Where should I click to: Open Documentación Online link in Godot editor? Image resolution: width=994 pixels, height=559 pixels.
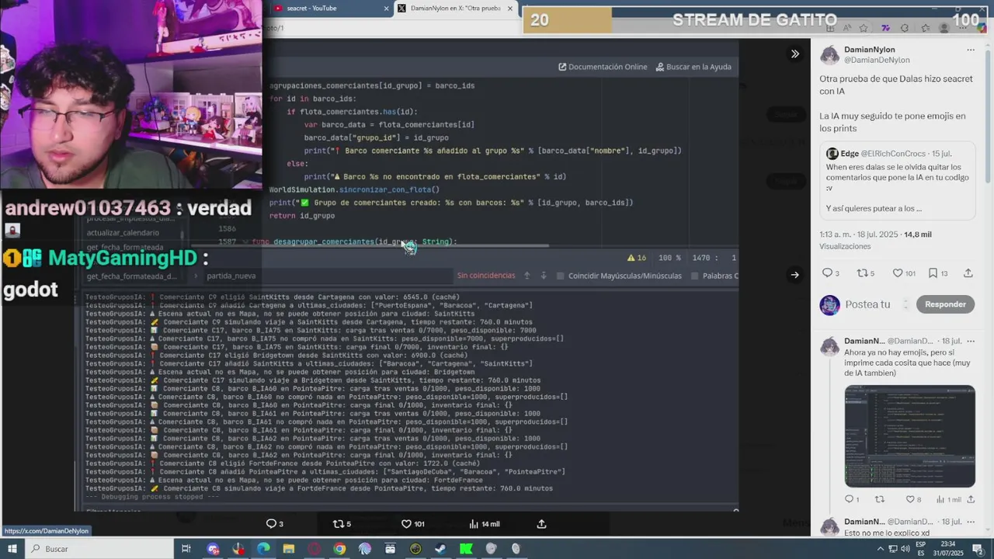tap(603, 67)
